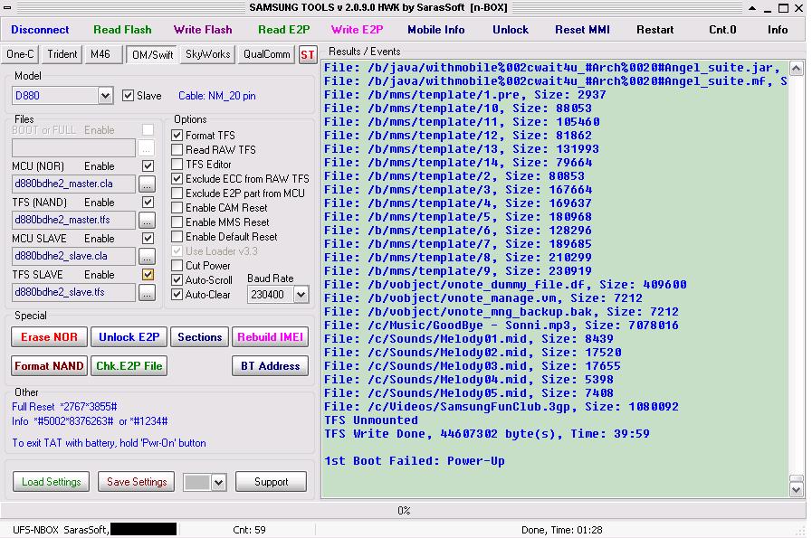Click the Cnt.0 counter button

(x=722, y=30)
